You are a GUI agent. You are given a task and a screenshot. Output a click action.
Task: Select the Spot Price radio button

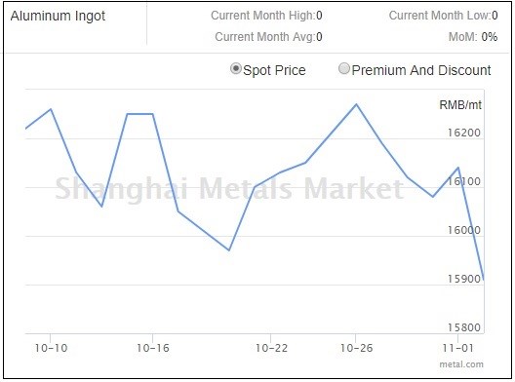235,69
